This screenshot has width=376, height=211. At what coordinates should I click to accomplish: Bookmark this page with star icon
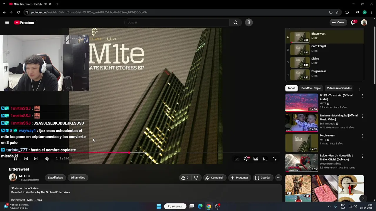[337, 12]
